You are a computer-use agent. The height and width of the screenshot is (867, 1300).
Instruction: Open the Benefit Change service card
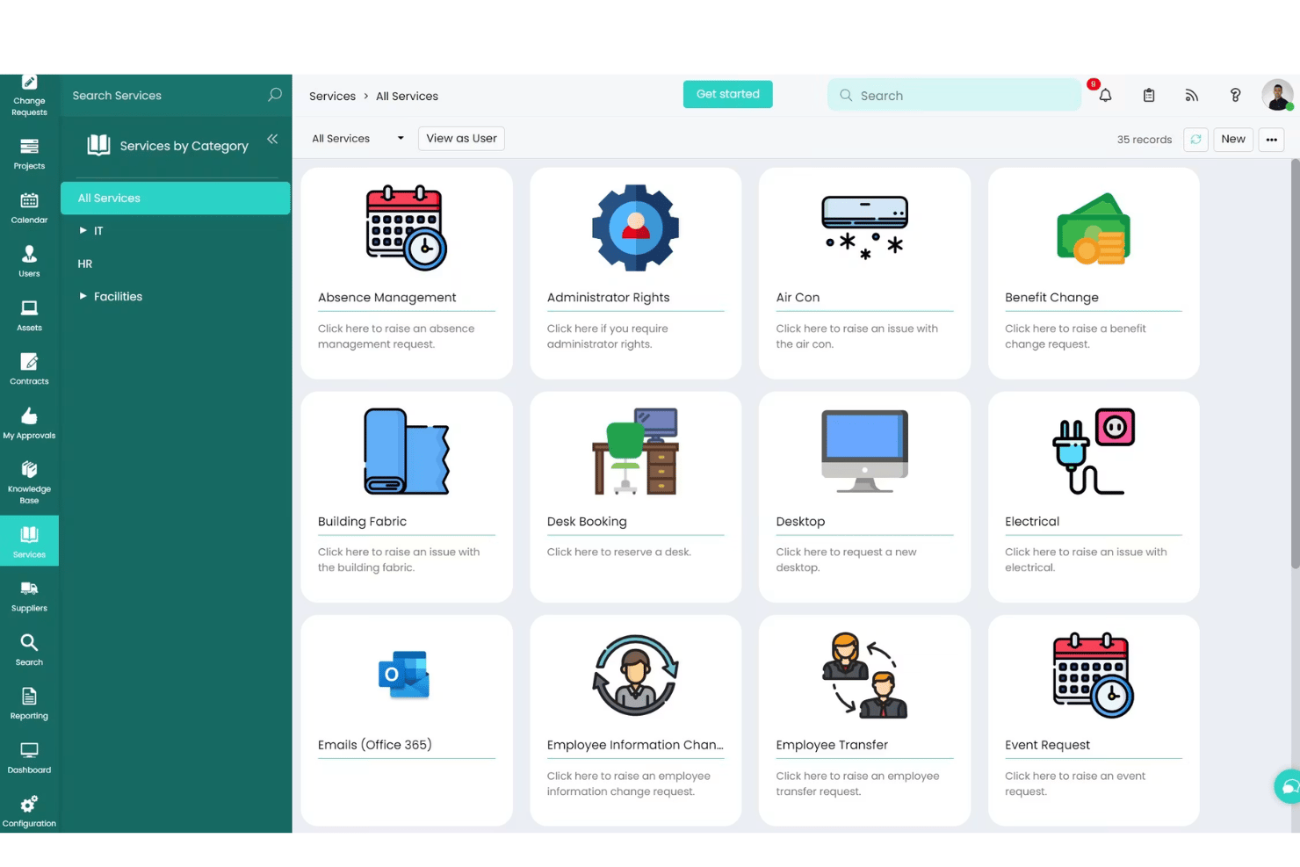pyautogui.click(x=1094, y=273)
